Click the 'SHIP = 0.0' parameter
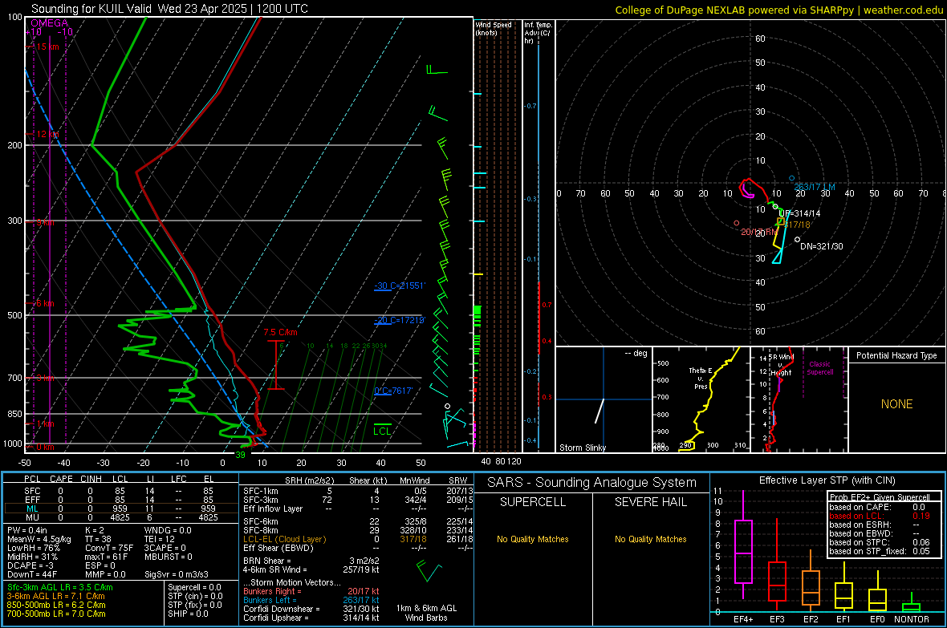 (188, 614)
